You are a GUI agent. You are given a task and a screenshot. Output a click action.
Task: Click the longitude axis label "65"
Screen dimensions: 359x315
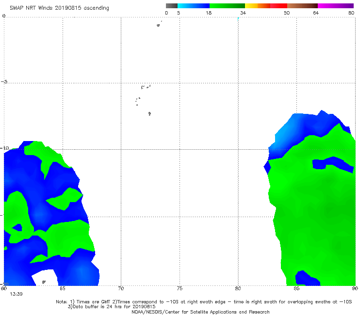[x=63, y=288]
